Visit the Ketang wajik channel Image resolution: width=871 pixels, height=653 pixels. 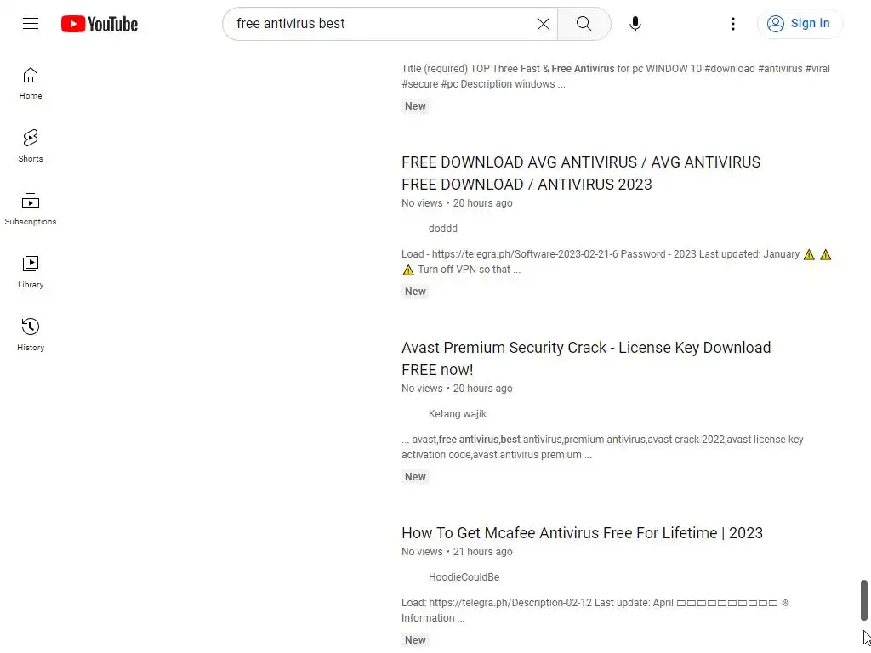click(x=457, y=414)
